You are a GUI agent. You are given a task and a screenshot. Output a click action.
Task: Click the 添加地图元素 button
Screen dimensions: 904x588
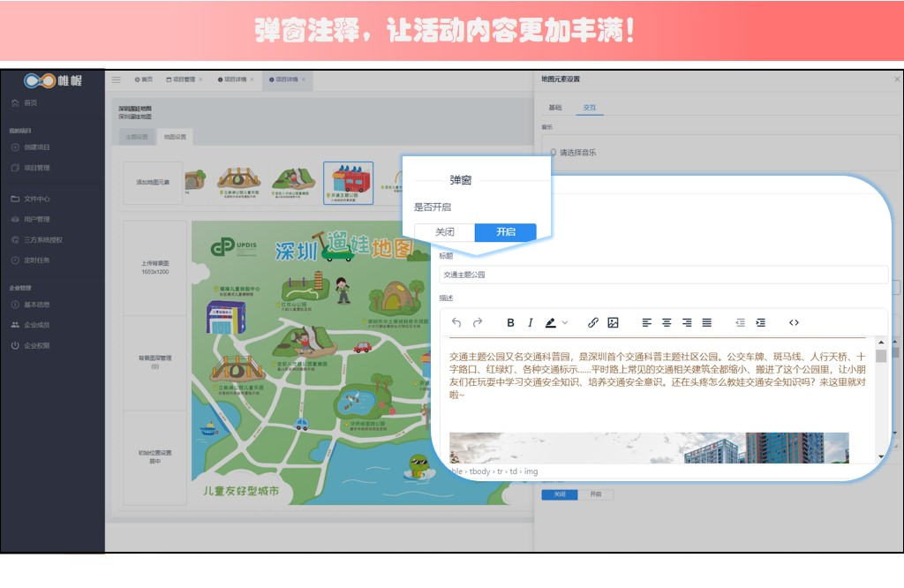pos(153,182)
